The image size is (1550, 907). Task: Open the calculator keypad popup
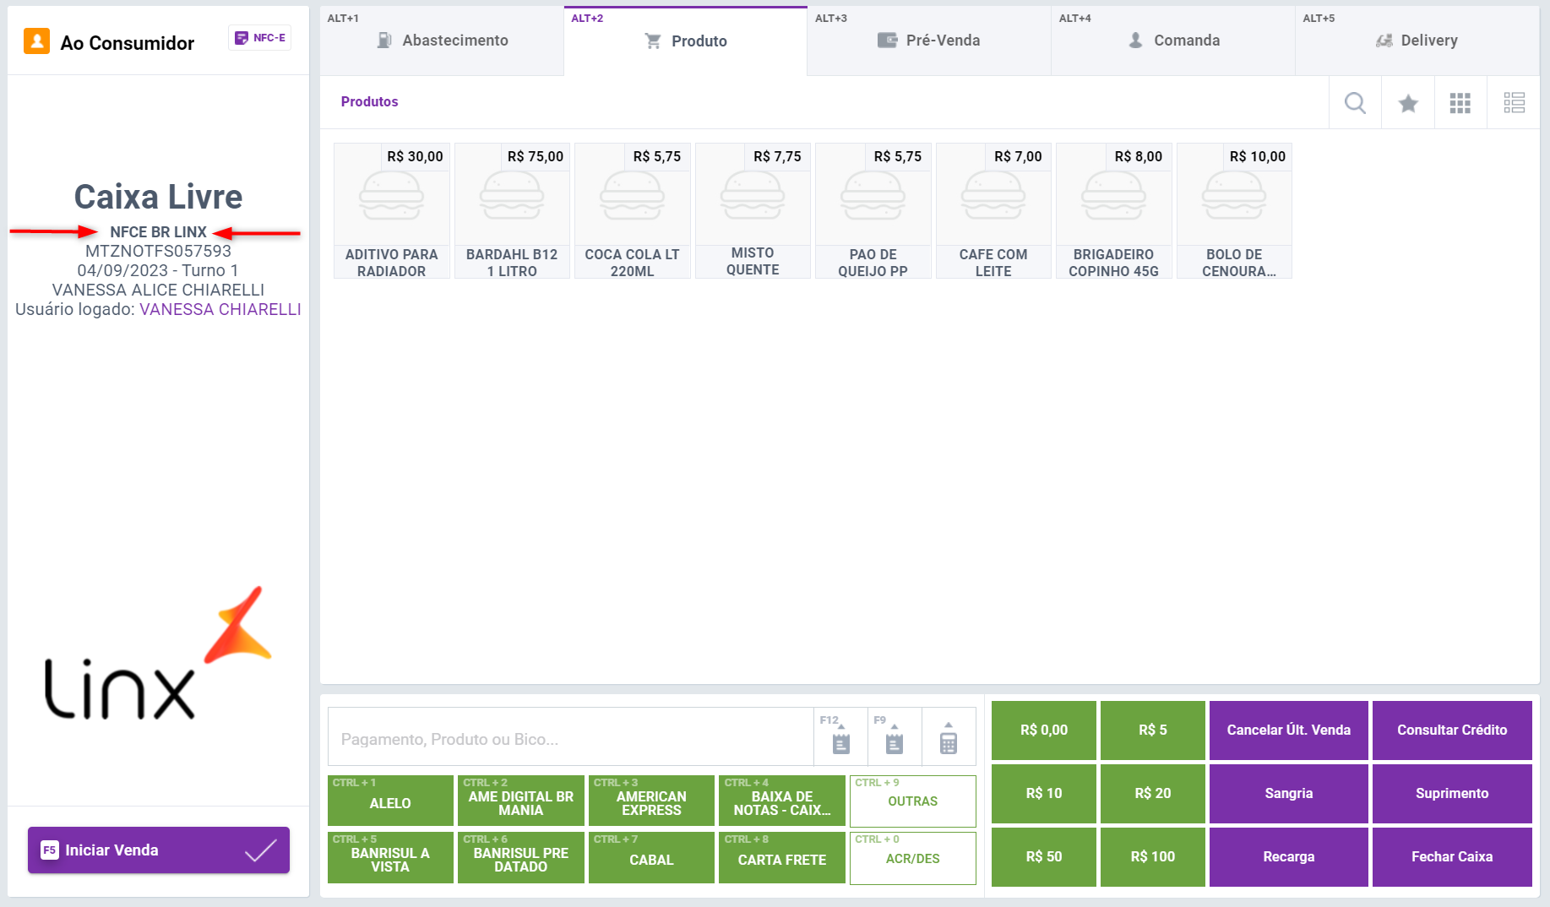949,737
